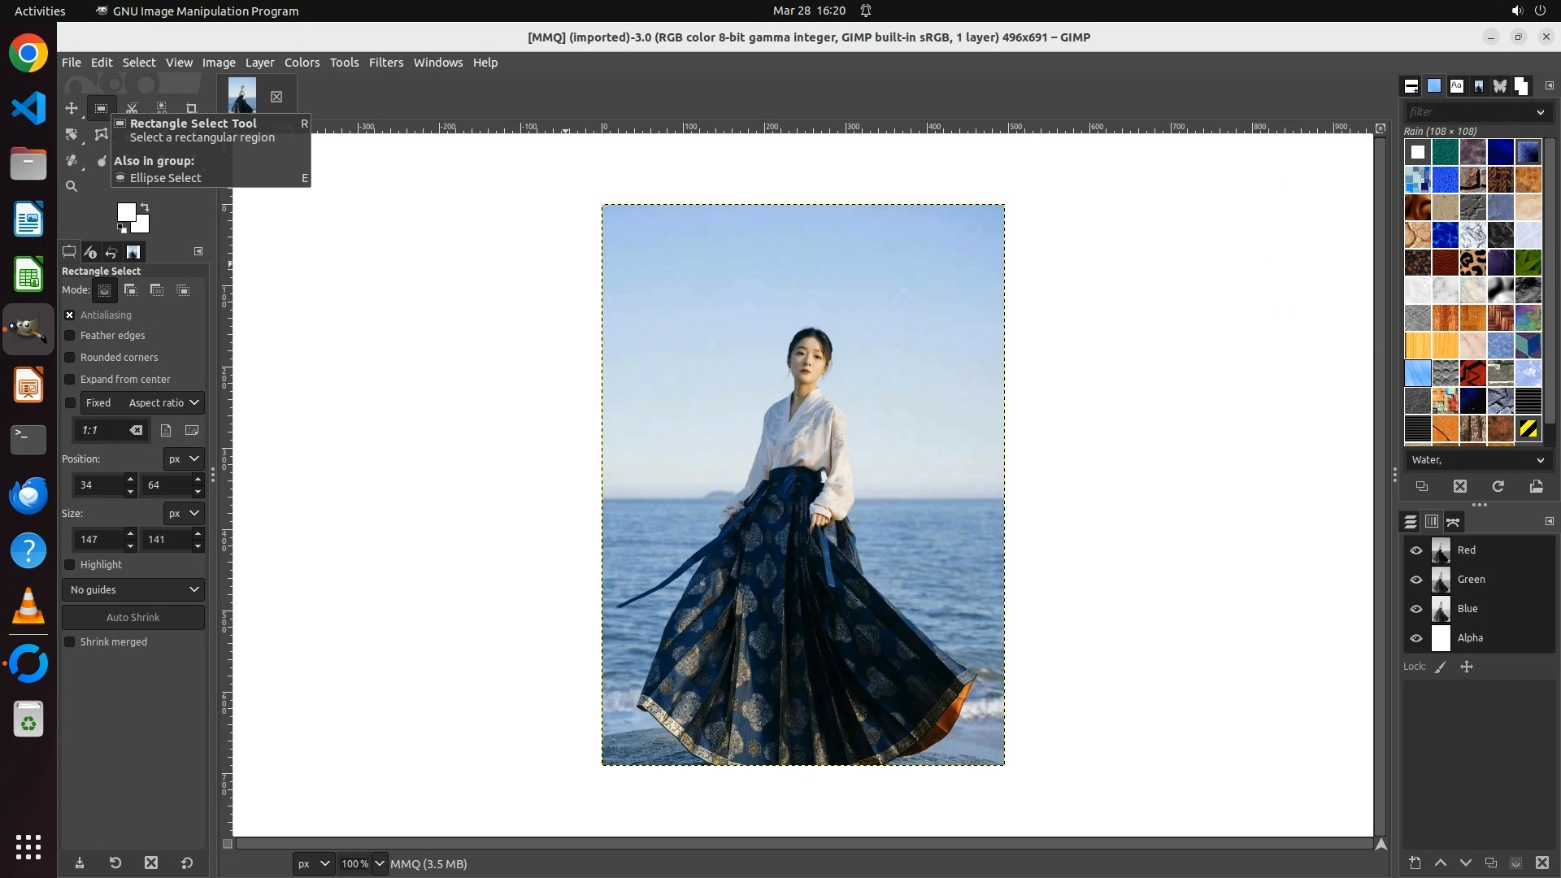Screen dimensions: 1561x878
Task: Toggle the Rounded corners checkbox
Action: pos(70,358)
